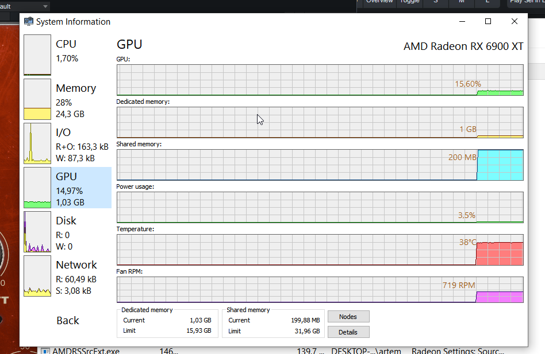Click the 719 RPM fan reading
The width and height of the screenshot is (545, 354).
click(x=459, y=285)
